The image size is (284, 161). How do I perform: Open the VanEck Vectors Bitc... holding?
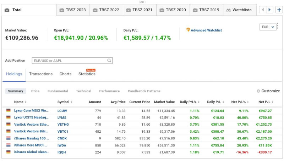(x=31, y=131)
